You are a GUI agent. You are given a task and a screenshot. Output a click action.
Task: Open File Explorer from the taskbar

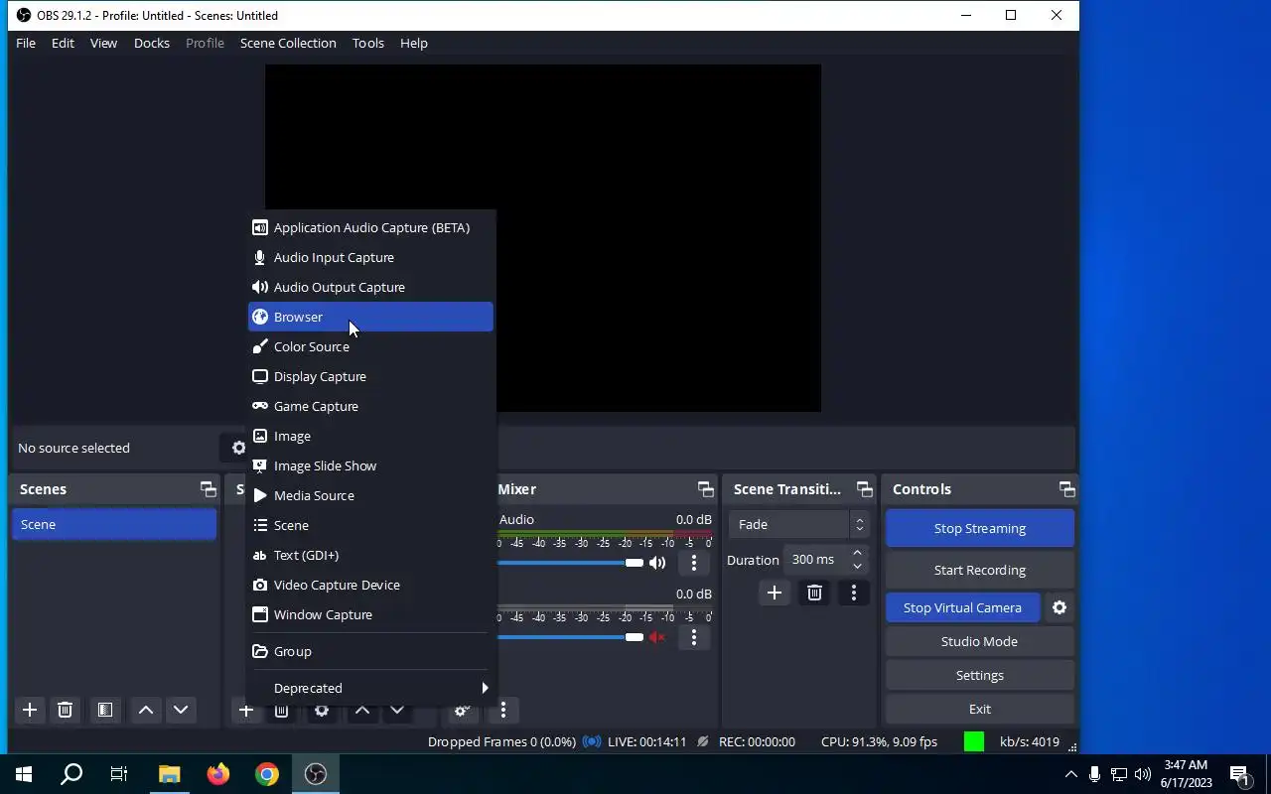169,774
